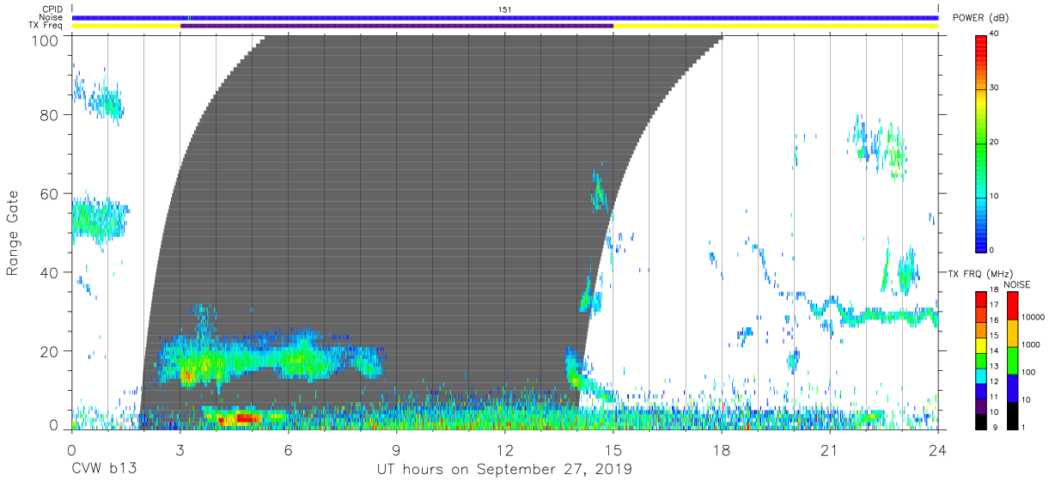Click the 15 tick on UT hours axis

[613, 449]
